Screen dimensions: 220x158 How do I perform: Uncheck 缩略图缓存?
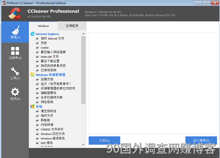coord(37,93)
